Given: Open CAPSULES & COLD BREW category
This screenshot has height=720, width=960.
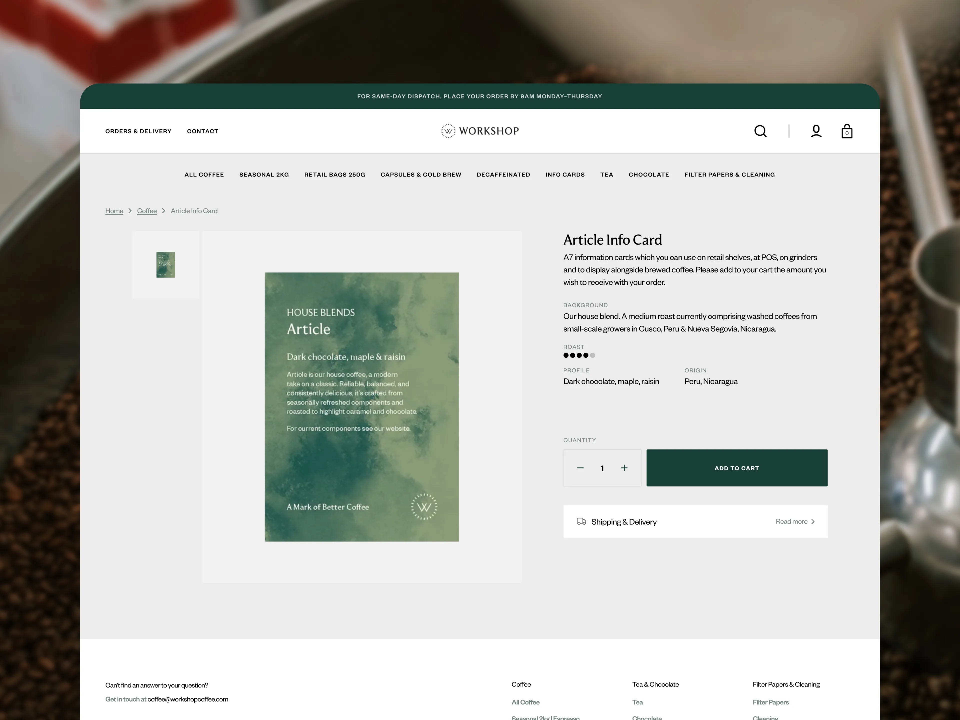Looking at the screenshot, I should pyautogui.click(x=420, y=174).
